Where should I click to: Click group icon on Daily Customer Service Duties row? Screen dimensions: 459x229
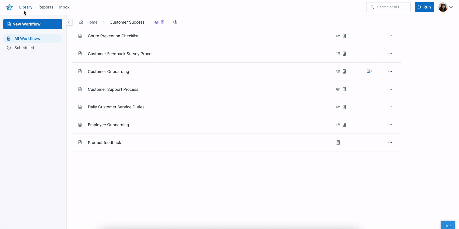338,107
